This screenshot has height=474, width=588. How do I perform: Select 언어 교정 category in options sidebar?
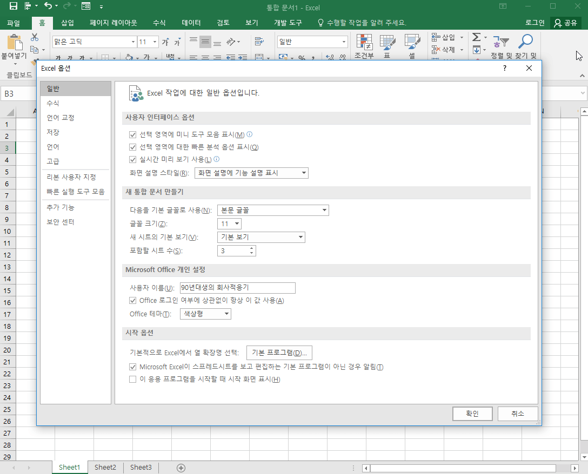pos(75,118)
